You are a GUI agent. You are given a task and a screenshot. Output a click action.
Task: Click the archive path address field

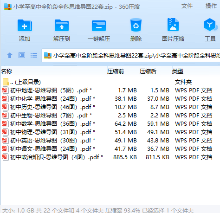click(x=131, y=55)
